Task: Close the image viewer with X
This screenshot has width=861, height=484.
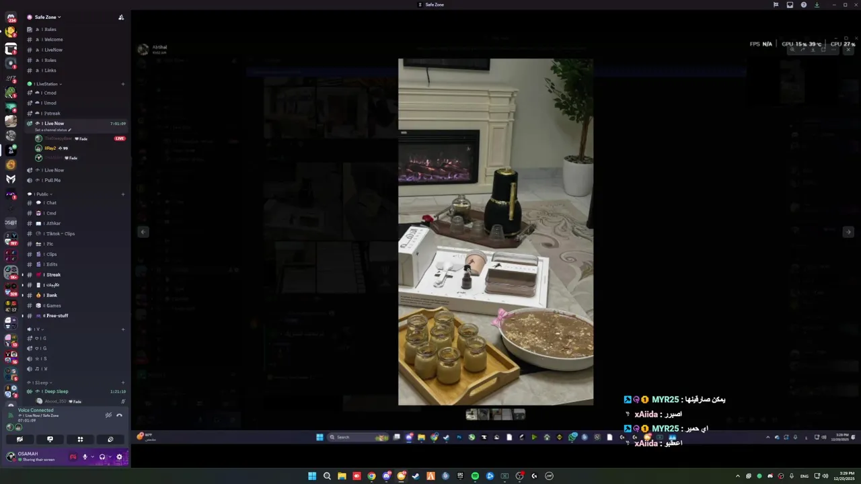Action: [848, 50]
